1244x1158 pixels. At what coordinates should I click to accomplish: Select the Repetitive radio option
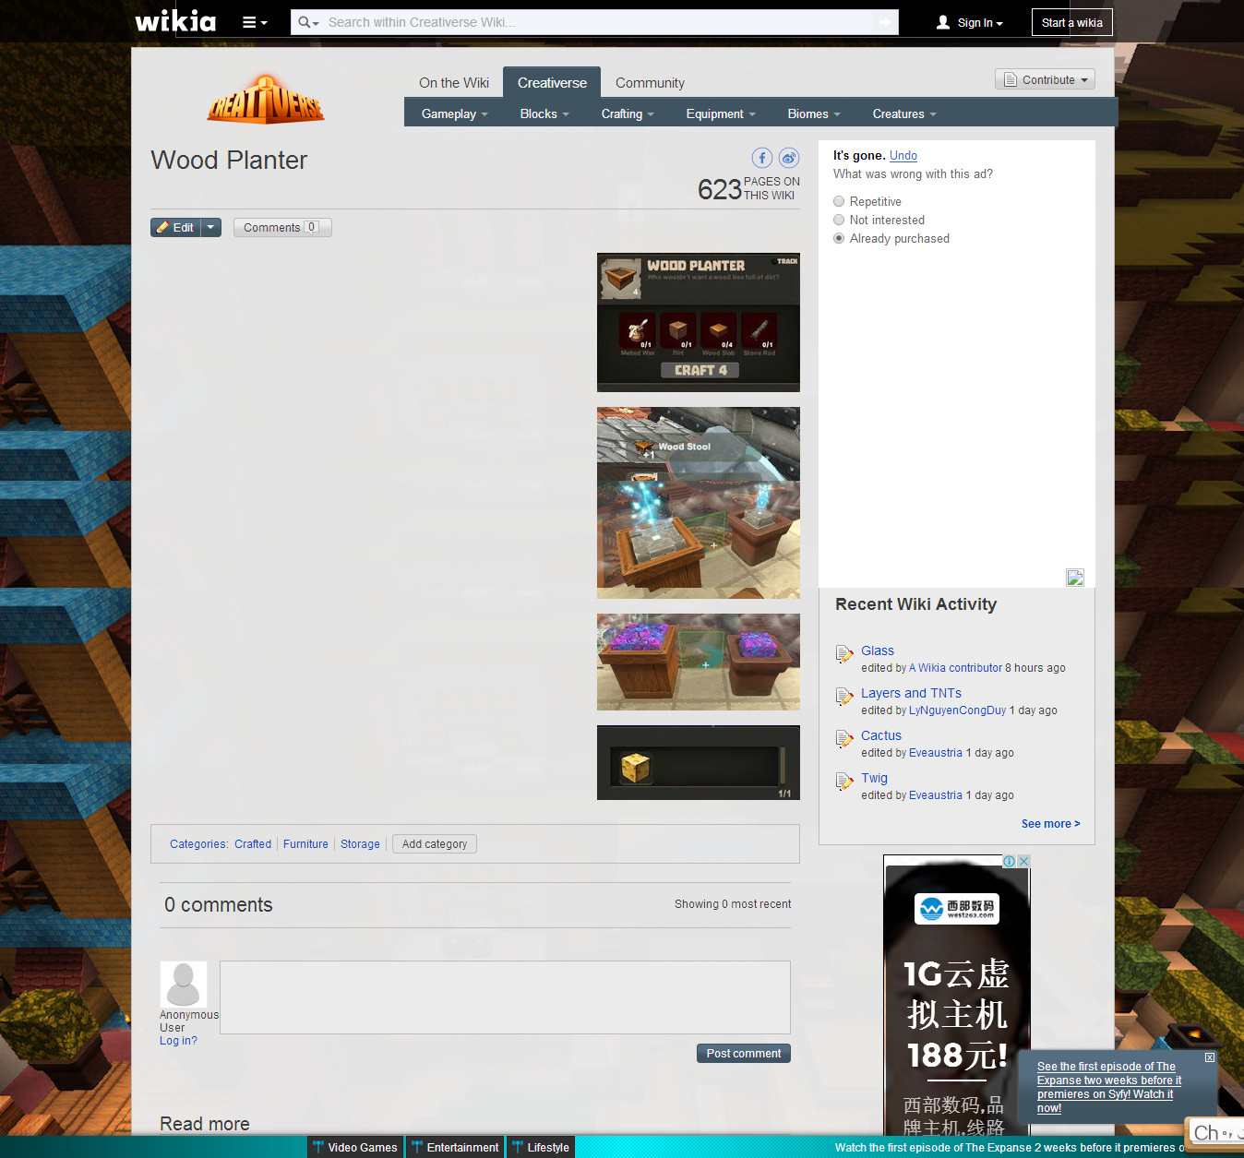coord(839,201)
